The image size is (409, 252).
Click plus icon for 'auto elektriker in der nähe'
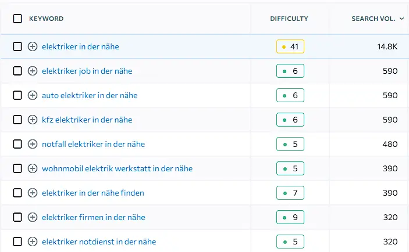33,95
